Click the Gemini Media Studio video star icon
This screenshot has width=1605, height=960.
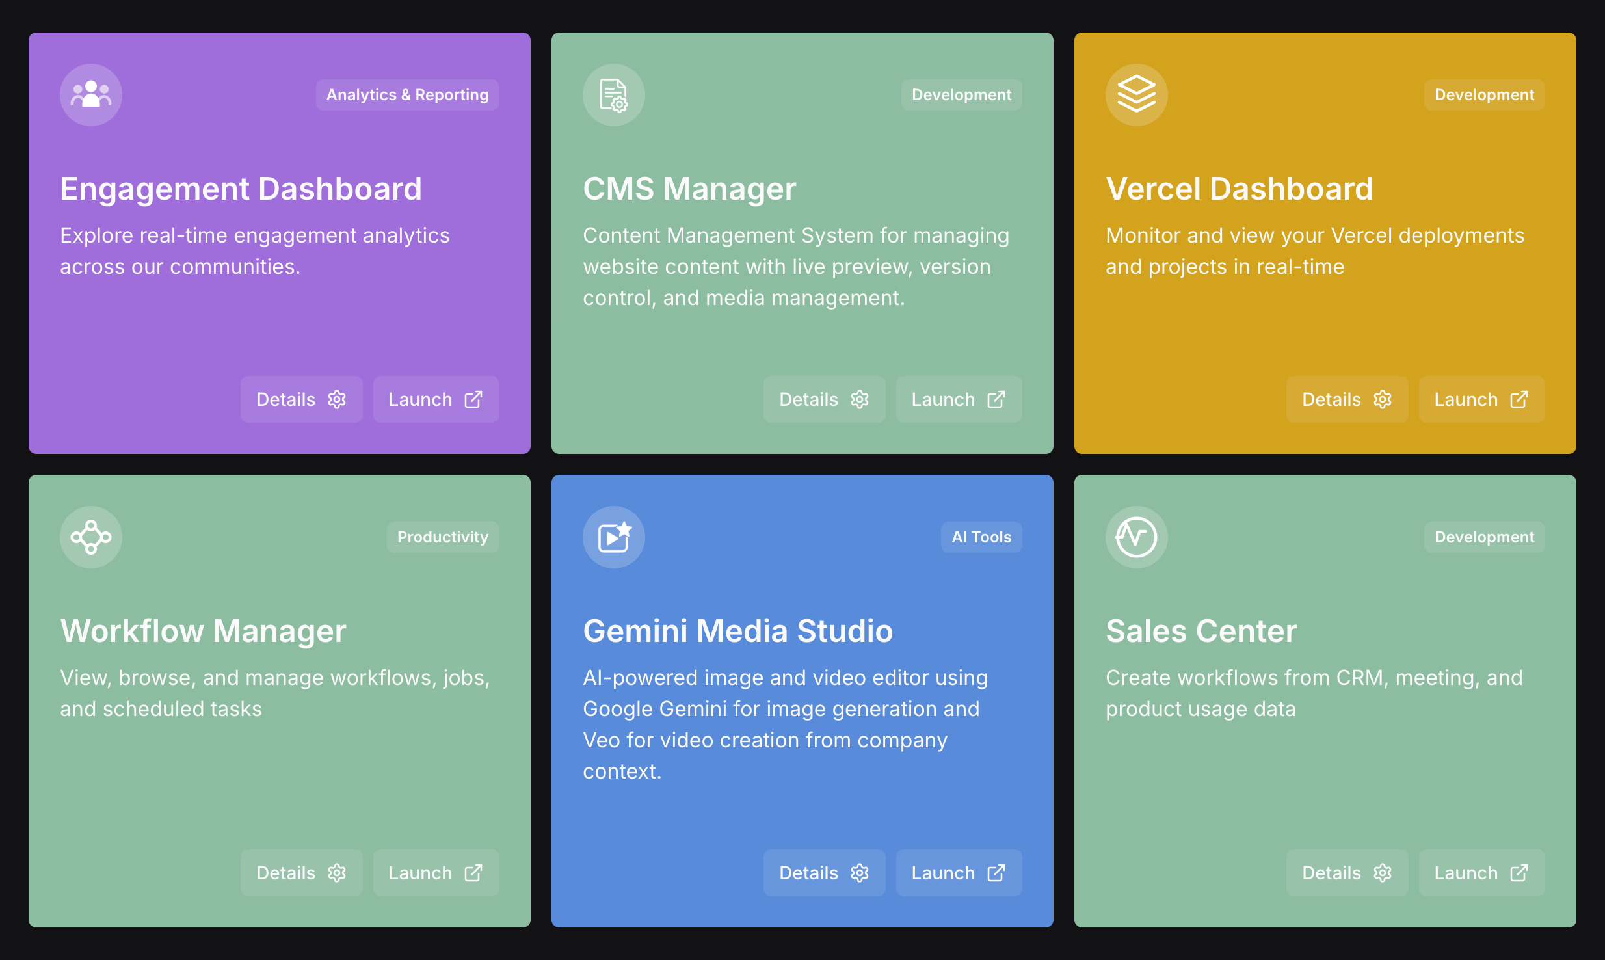(x=613, y=537)
